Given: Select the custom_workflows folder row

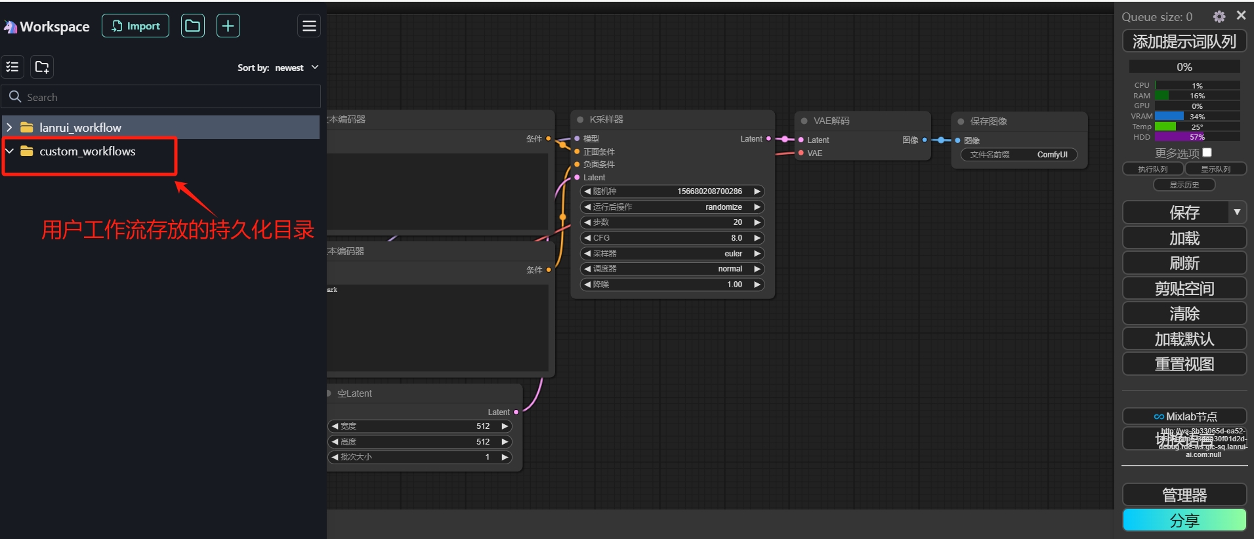Looking at the screenshot, I should pos(161,151).
